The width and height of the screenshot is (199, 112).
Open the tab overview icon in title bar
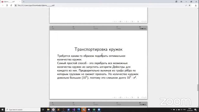point(176,2)
